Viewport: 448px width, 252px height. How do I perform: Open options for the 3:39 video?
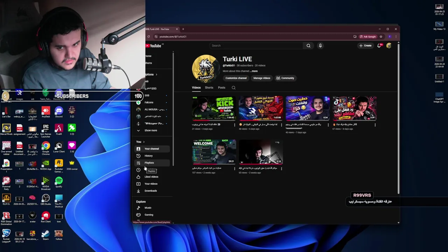click(x=375, y=125)
